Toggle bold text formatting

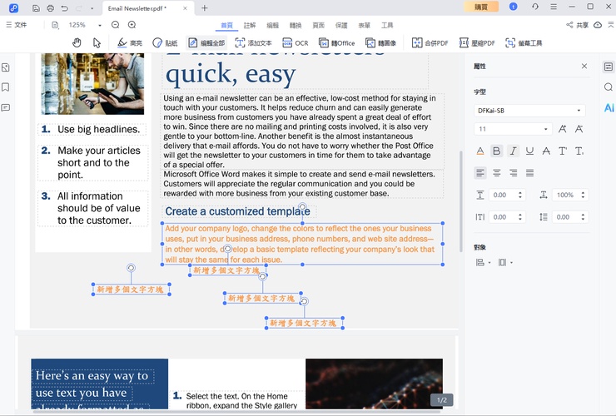coord(496,151)
